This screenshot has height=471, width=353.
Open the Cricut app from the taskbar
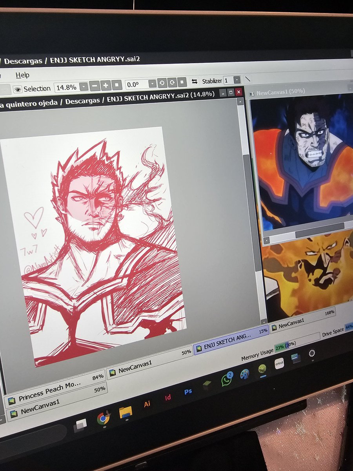click(279, 364)
